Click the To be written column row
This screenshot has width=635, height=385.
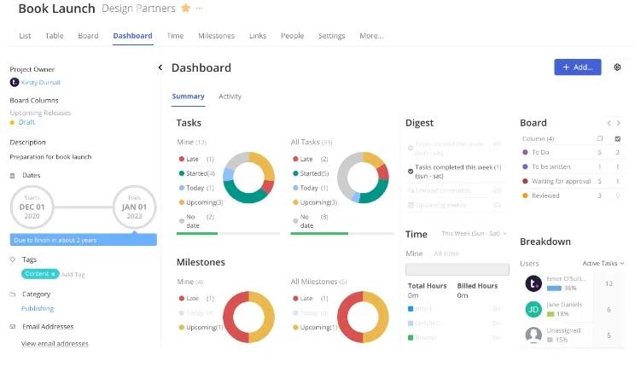(573, 167)
